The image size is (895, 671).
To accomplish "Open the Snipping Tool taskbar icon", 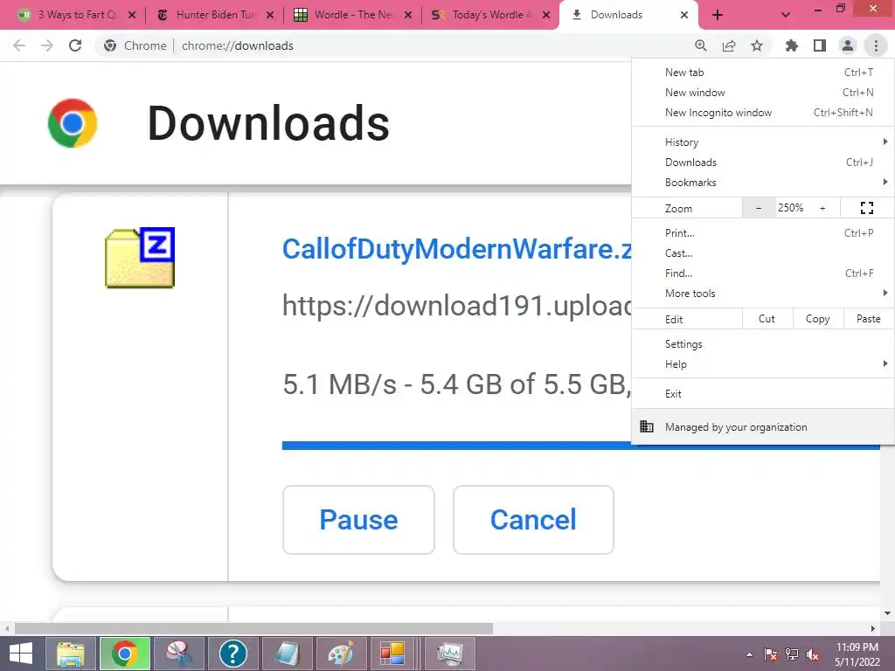I will tap(178, 654).
